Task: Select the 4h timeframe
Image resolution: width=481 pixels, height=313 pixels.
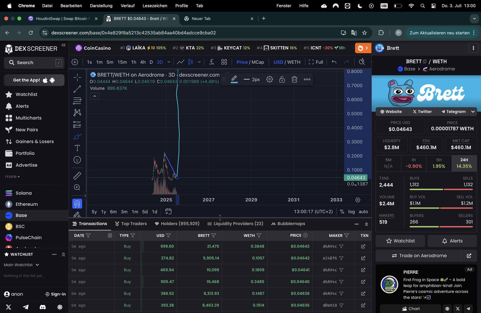Action: coord(143,62)
